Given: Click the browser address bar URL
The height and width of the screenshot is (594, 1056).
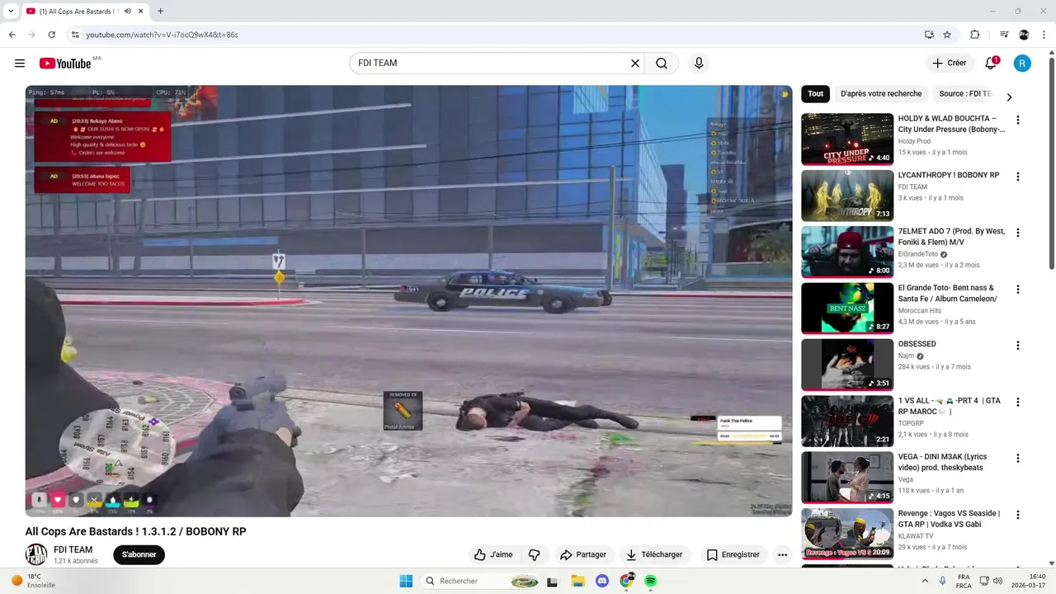Looking at the screenshot, I should [162, 35].
